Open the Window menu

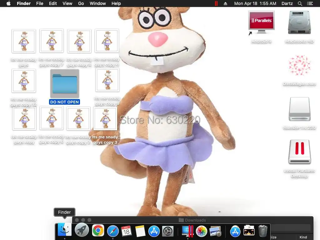click(x=98, y=3)
